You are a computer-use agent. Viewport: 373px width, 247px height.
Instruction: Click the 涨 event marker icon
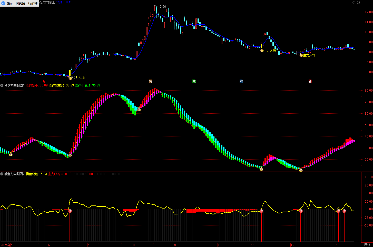point(310,81)
